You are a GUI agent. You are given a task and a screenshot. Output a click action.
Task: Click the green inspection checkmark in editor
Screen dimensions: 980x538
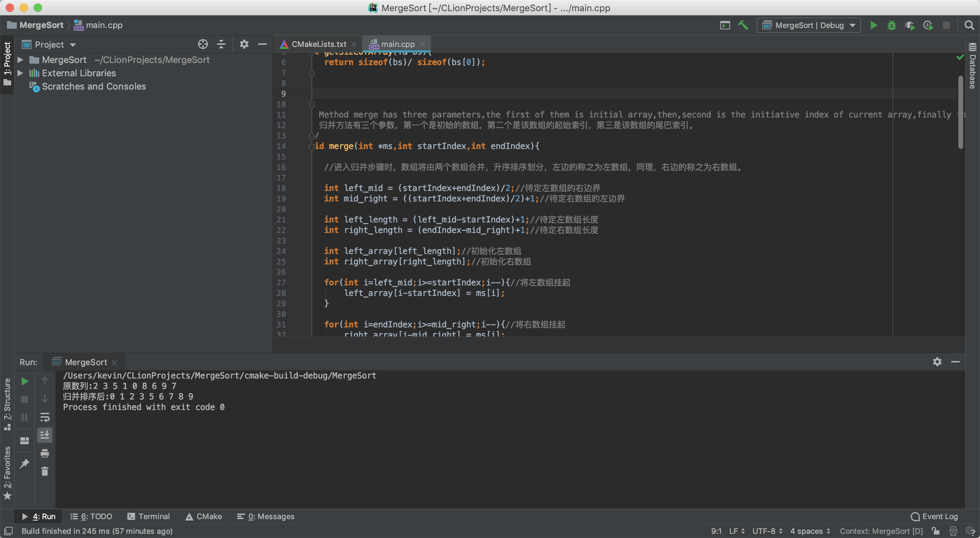click(960, 57)
